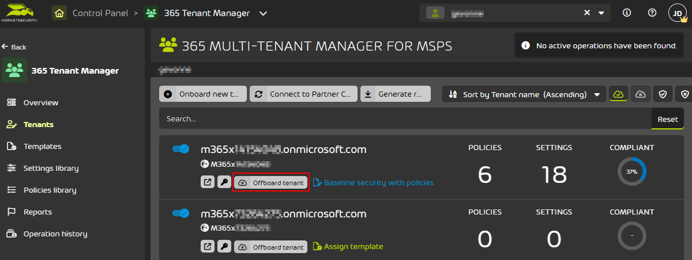Screen dimensions: 692x260
Task: Click No active operations have been found message
Action: click(607, 45)
